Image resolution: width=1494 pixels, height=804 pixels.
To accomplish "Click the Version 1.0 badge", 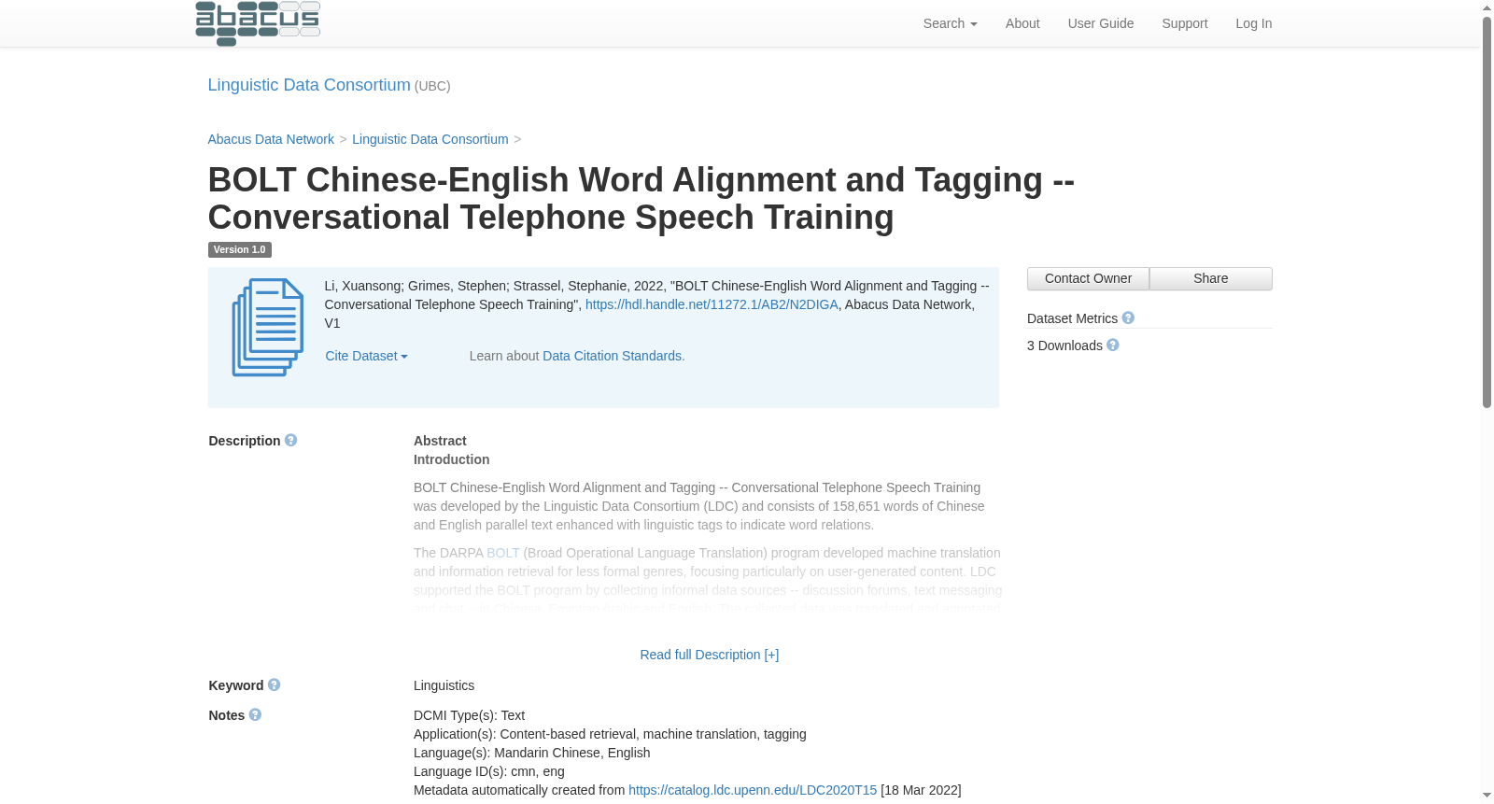I will [x=239, y=249].
